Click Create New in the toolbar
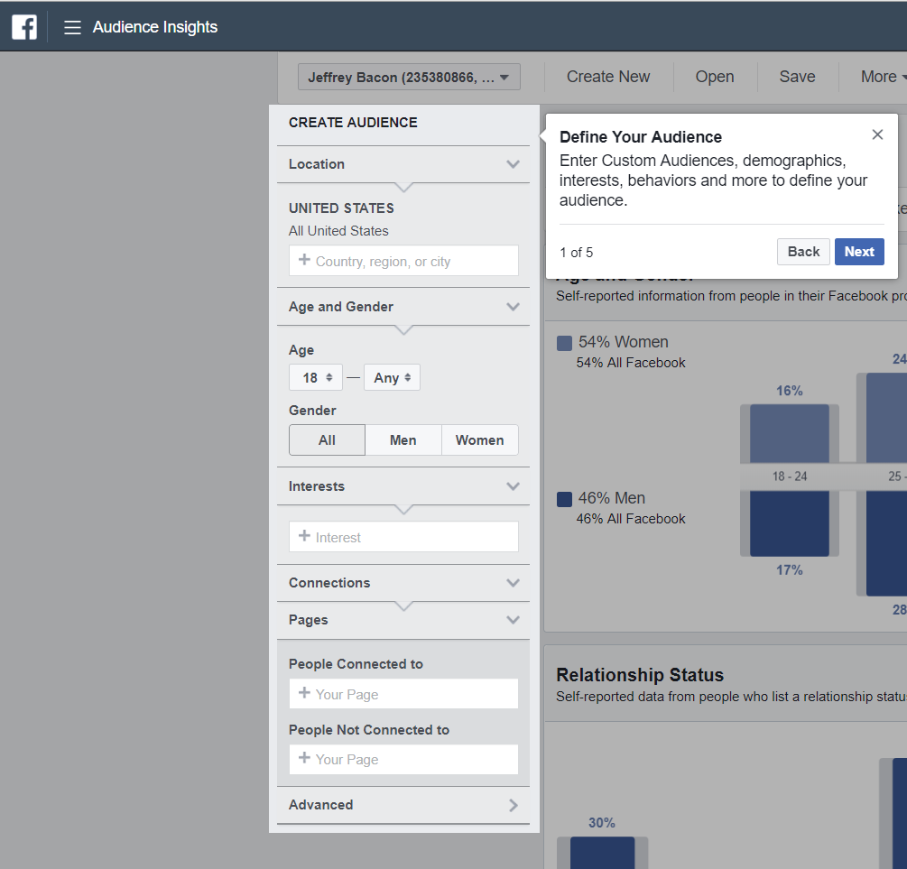This screenshot has width=907, height=869. 608,77
